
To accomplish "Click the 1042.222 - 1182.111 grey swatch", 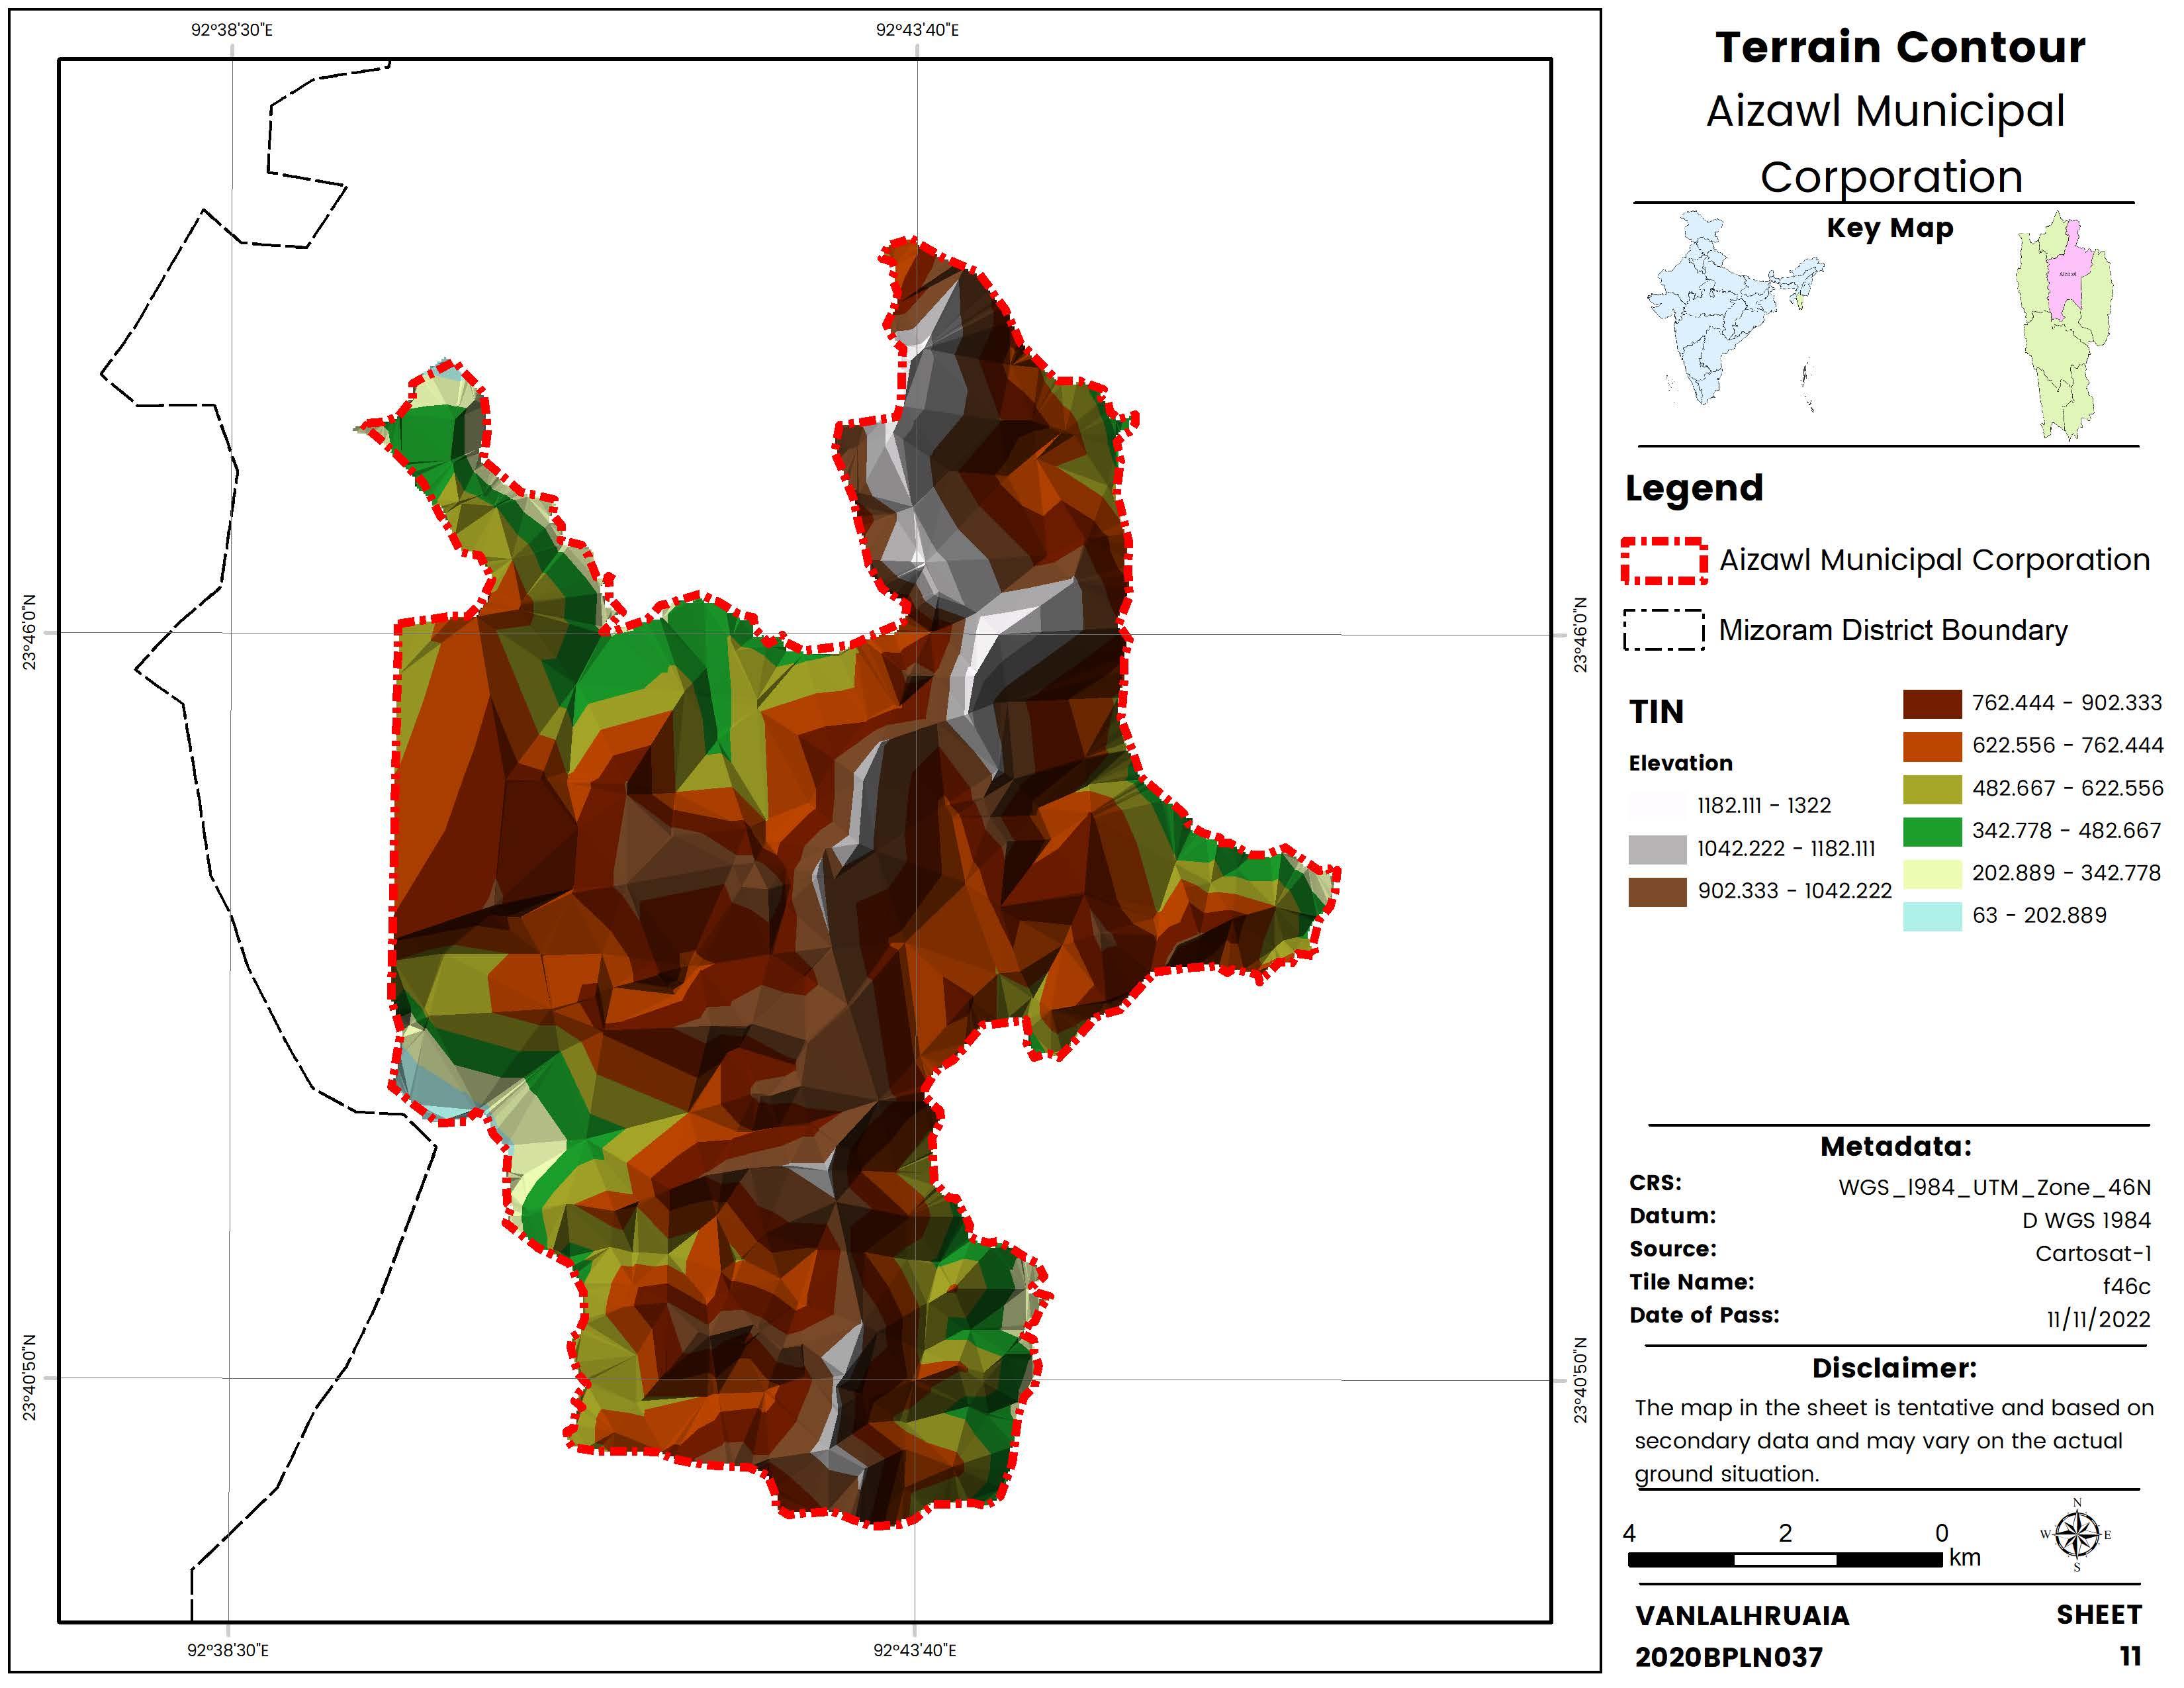I will 1657,849.
